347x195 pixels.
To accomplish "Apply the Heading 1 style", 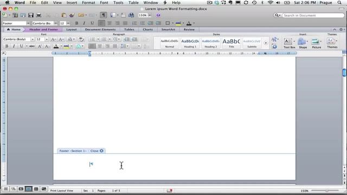I will click(x=190, y=43).
